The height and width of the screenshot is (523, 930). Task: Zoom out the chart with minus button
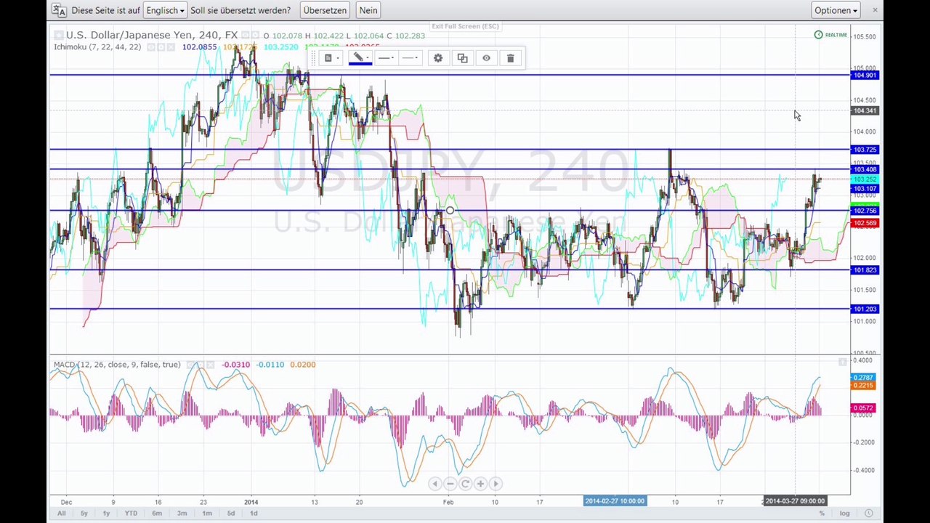click(x=450, y=484)
